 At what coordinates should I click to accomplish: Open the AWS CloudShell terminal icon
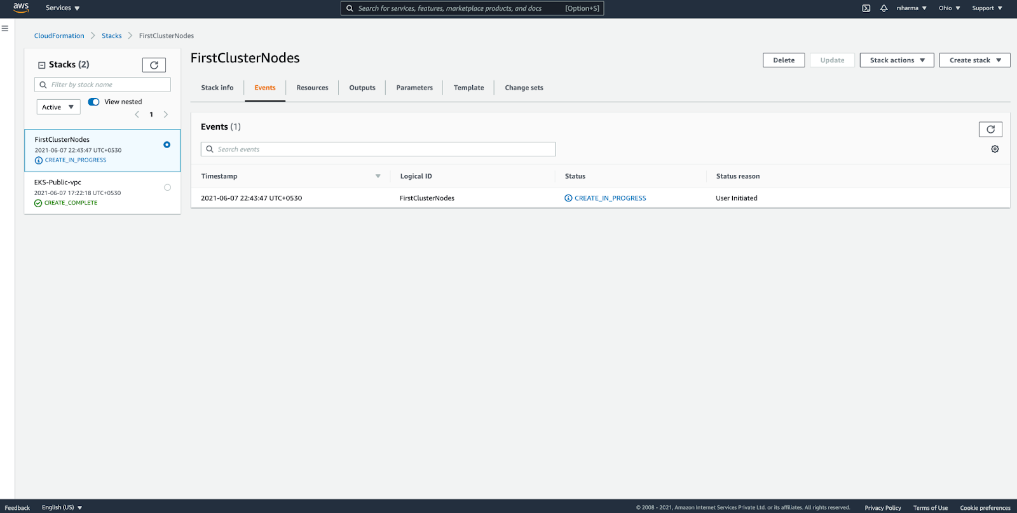tap(866, 8)
